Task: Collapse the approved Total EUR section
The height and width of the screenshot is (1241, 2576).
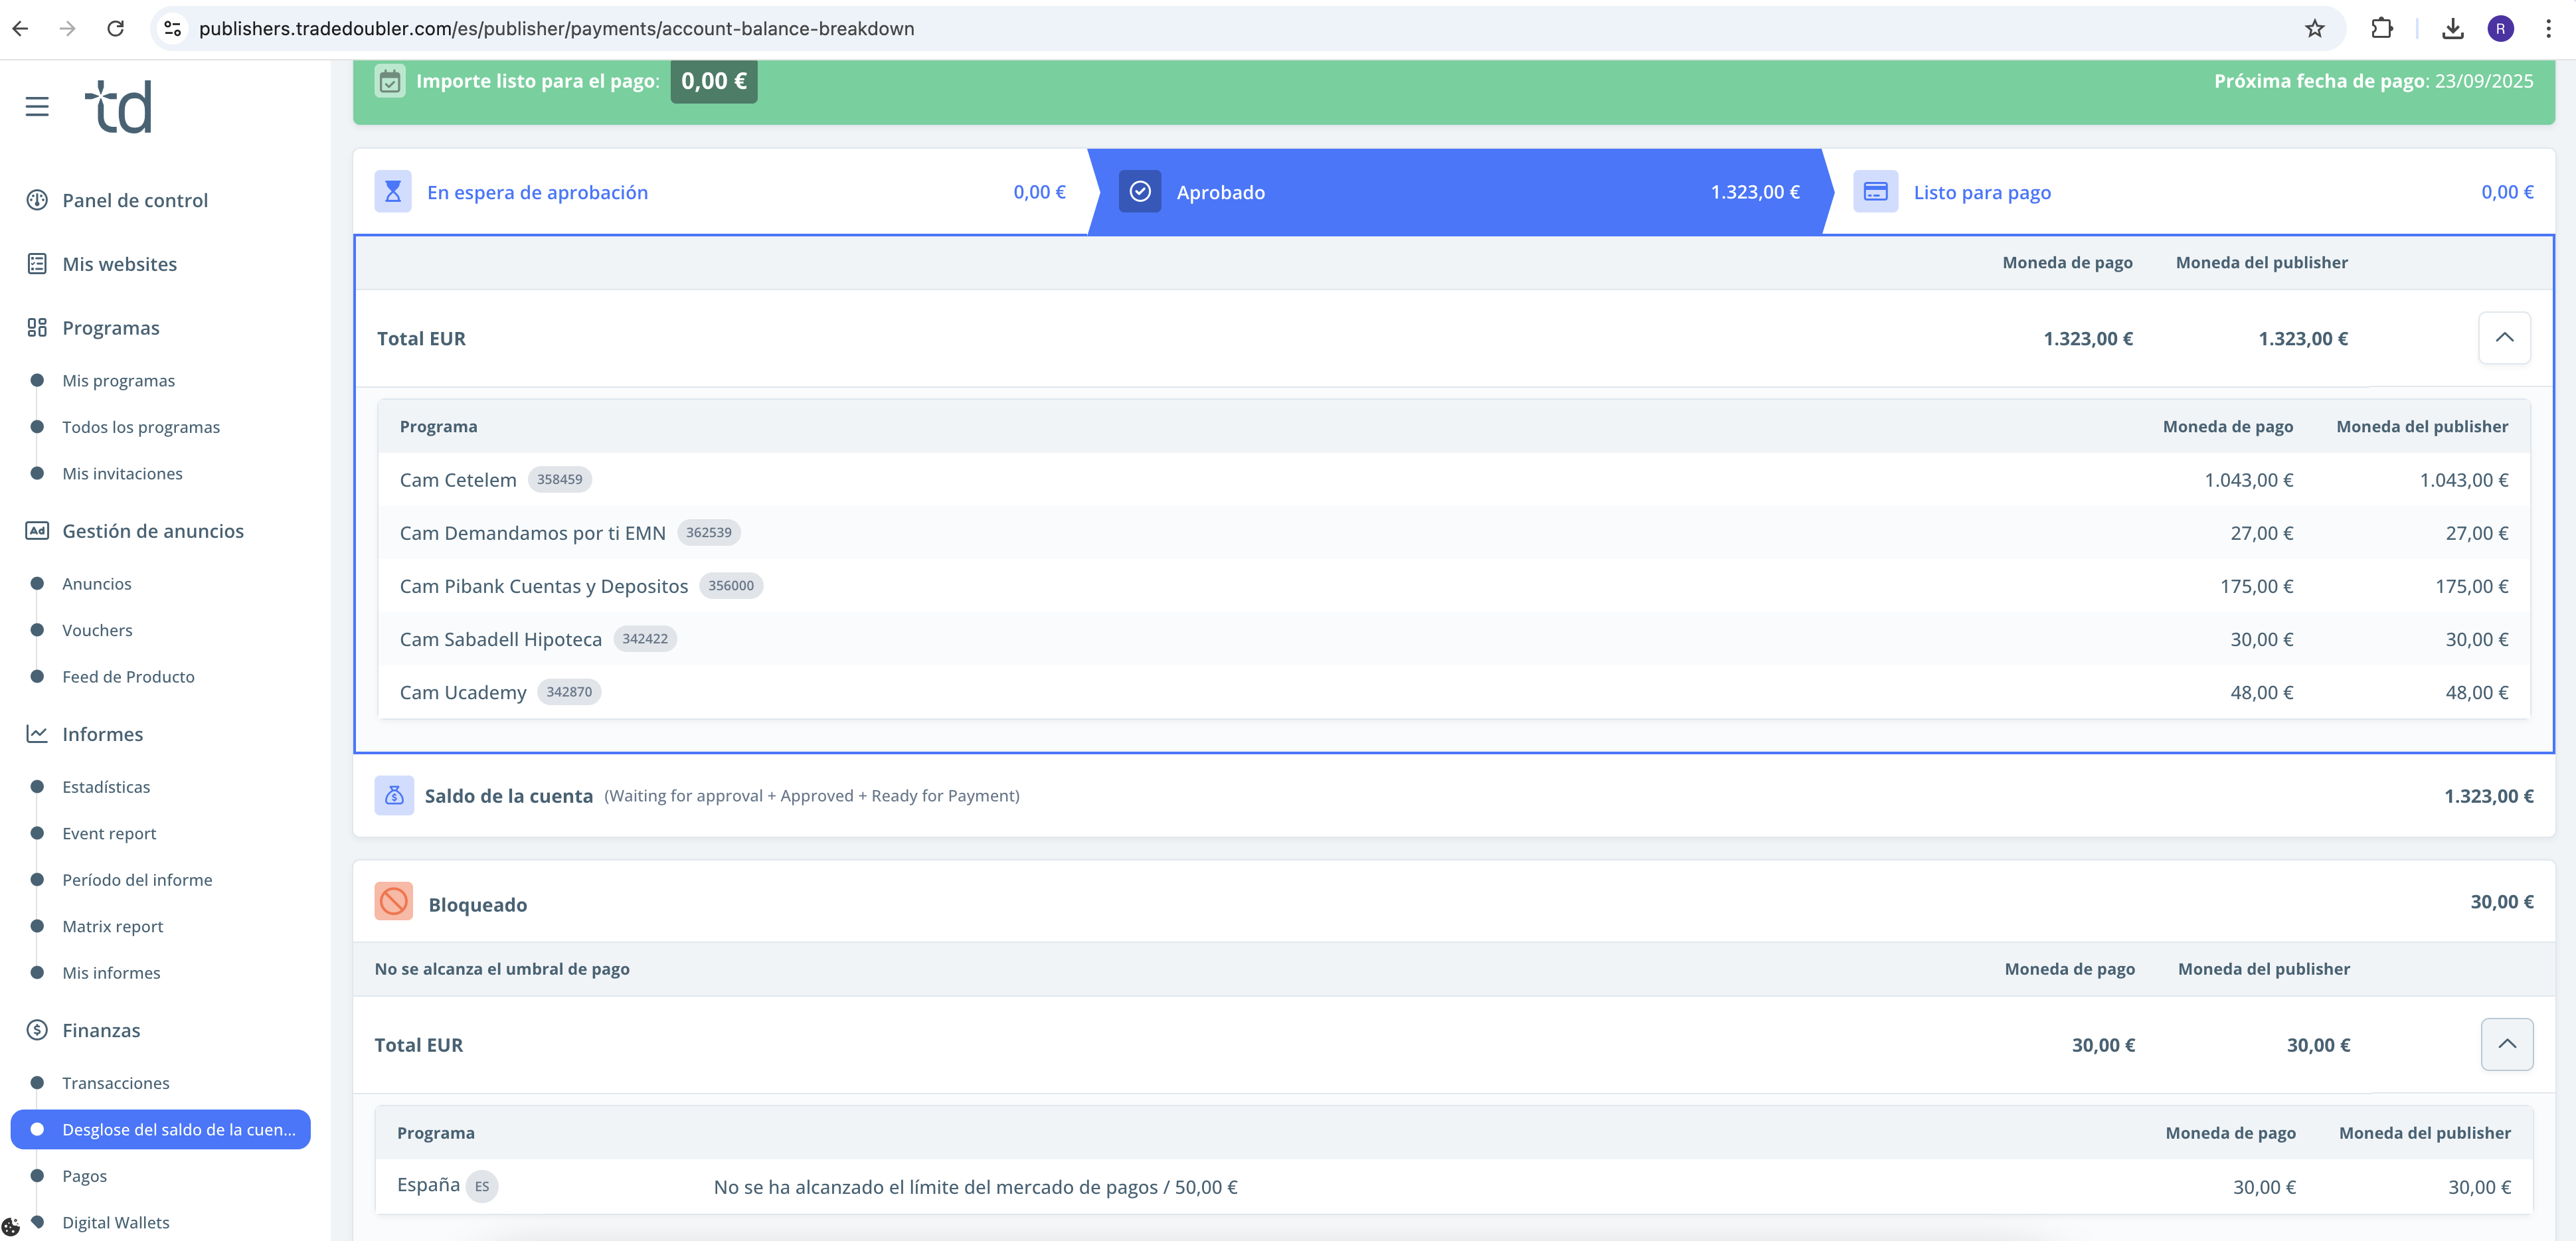Action: tap(2504, 338)
